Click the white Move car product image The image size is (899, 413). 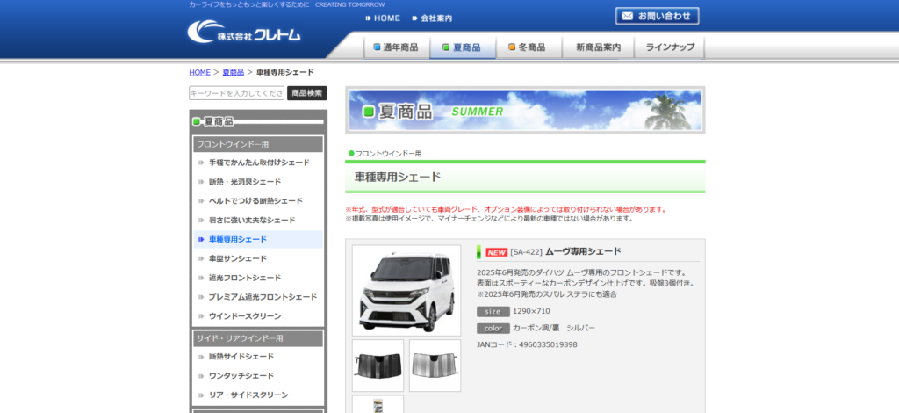[406, 290]
